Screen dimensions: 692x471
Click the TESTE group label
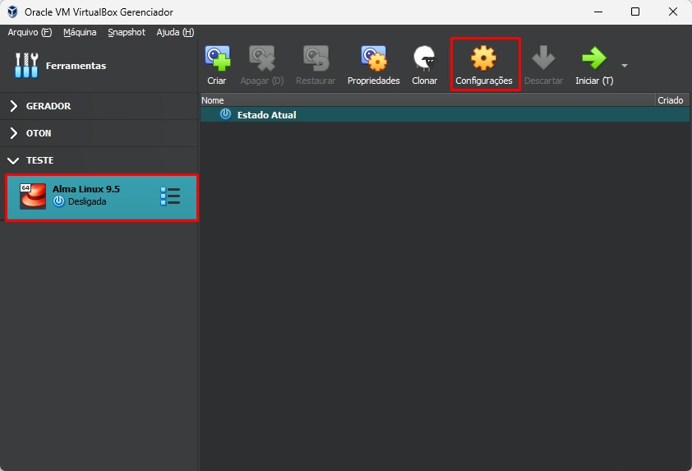(x=39, y=160)
